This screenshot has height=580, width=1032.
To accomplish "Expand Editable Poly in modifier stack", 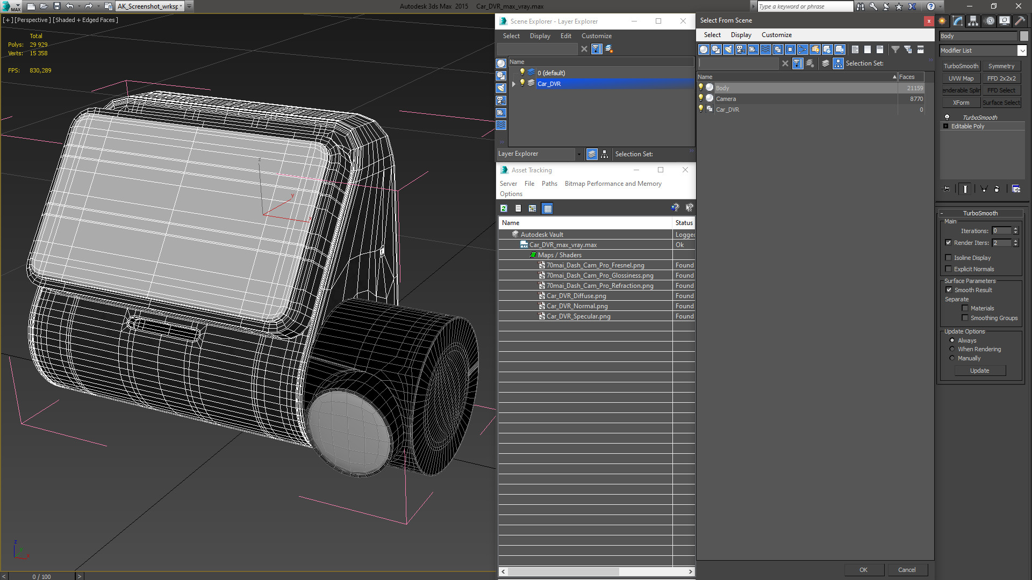I will tap(946, 126).
